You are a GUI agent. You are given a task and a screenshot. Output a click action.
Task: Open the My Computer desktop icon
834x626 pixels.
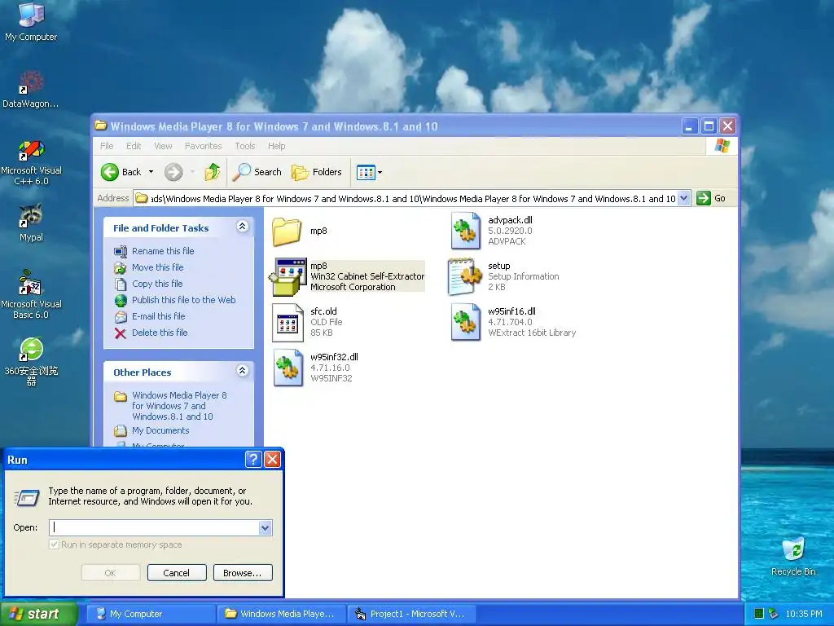coord(31,21)
